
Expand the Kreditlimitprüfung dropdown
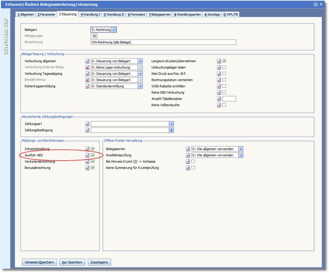(x=241, y=155)
